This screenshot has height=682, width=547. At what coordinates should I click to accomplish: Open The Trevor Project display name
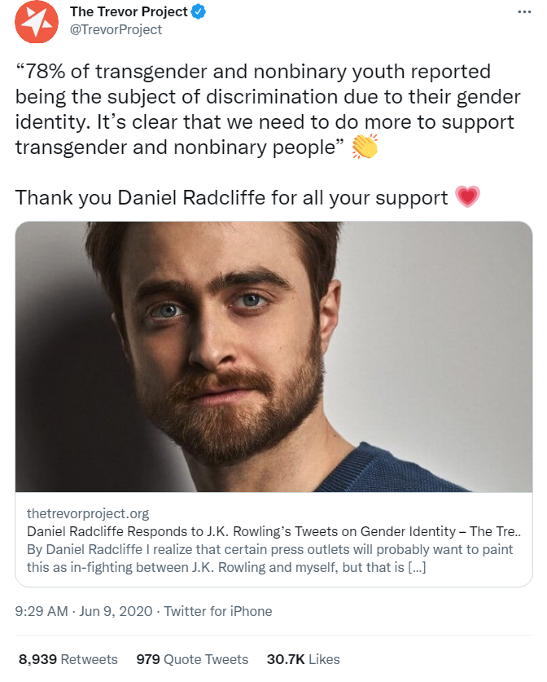[128, 12]
